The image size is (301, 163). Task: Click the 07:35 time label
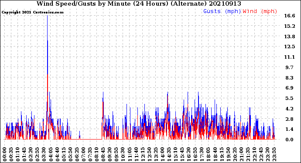(x=90, y=154)
